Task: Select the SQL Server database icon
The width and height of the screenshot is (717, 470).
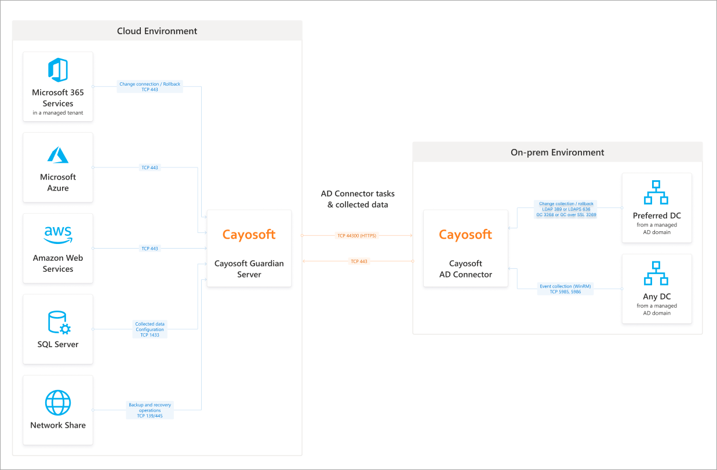Action: pos(59,323)
